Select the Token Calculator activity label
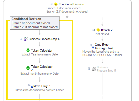Screen dimensions: 139x101 (42, 50)
